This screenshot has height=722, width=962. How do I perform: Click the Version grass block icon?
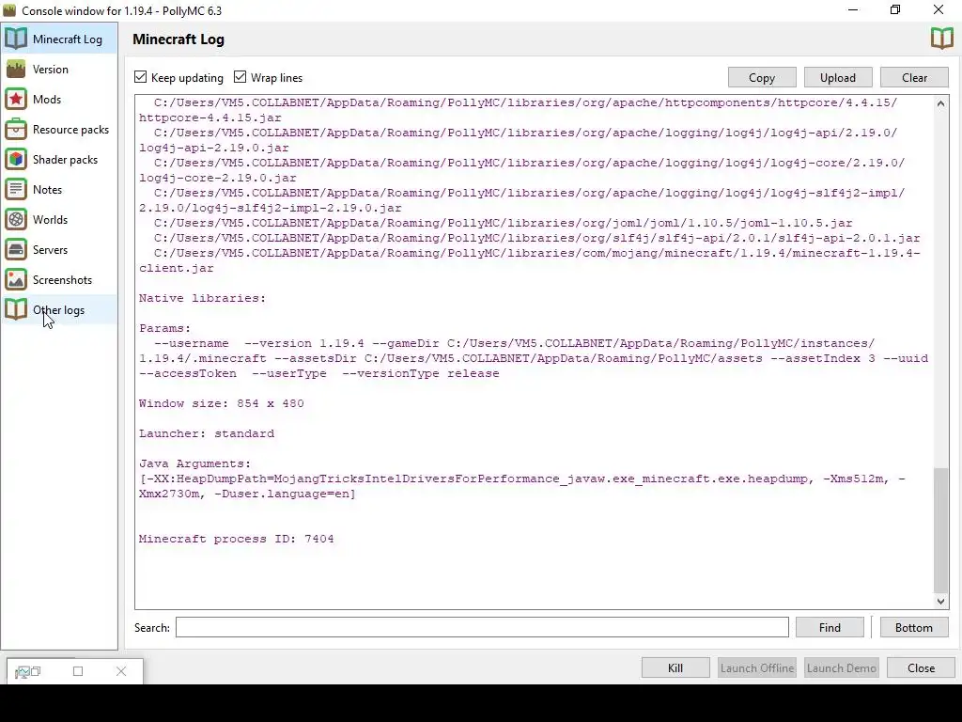[16, 69]
